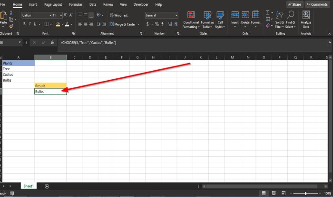
Task: Toggle Bold formatting
Action: [24, 24]
